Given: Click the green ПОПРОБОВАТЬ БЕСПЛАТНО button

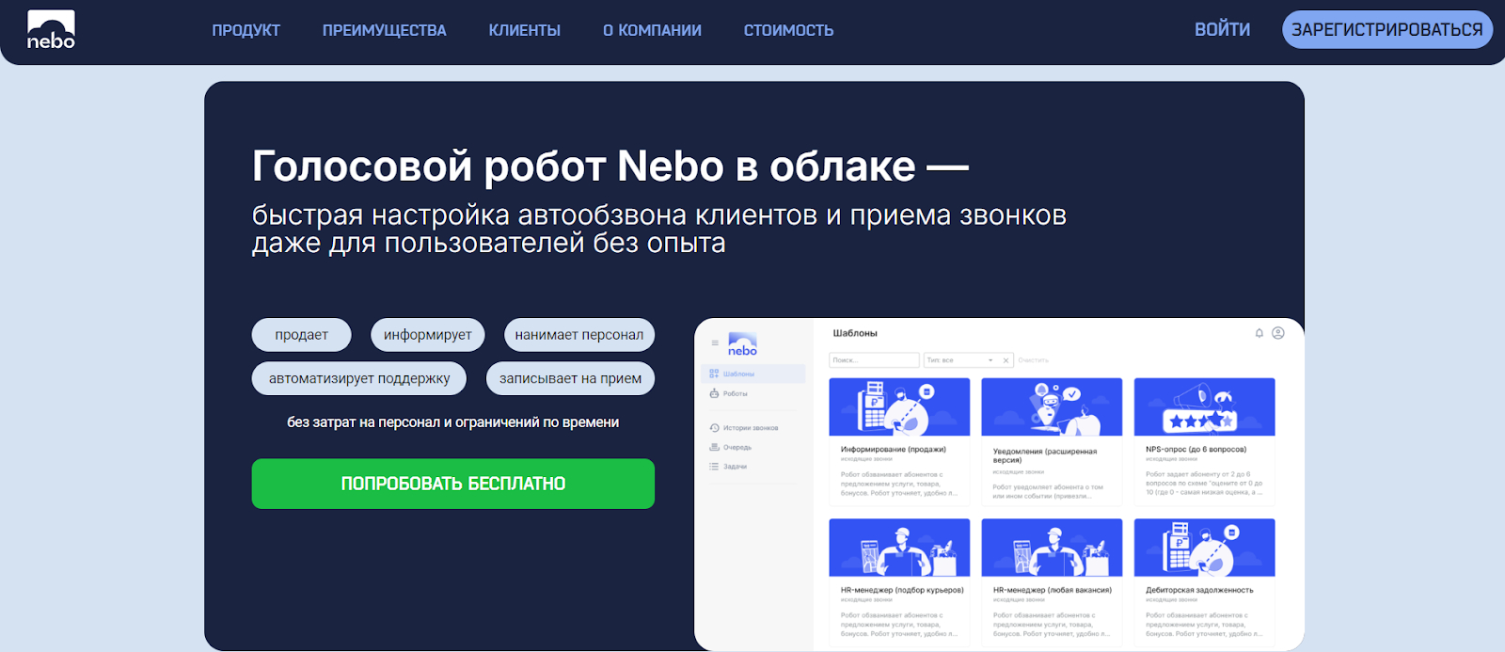Looking at the screenshot, I should (453, 484).
